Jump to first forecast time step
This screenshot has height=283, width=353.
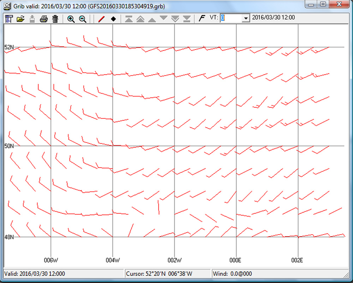click(x=129, y=19)
